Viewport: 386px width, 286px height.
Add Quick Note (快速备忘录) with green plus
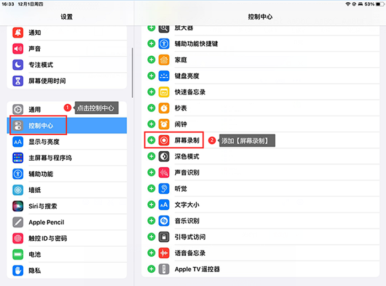pos(152,92)
